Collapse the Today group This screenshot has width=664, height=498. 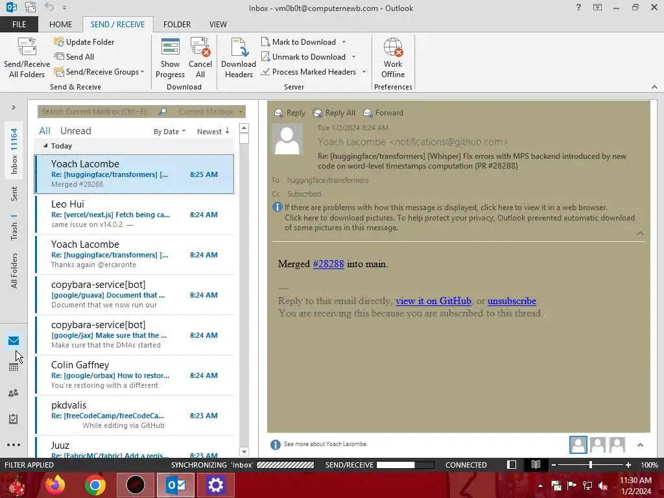tap(45, 146)
